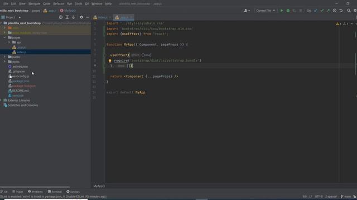357x200 pixels.
Task: Select yarn.lock in tree
Action: (x=16, y=96)
